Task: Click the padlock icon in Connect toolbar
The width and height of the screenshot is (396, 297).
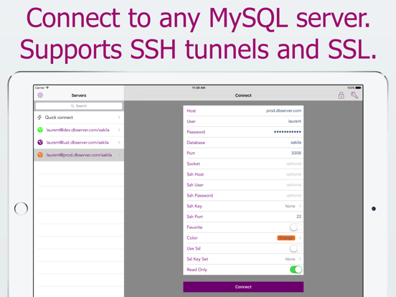Action: [x=341, y=95]
